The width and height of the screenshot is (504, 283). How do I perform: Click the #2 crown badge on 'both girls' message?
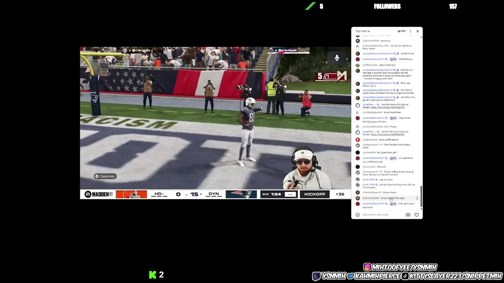393,204
